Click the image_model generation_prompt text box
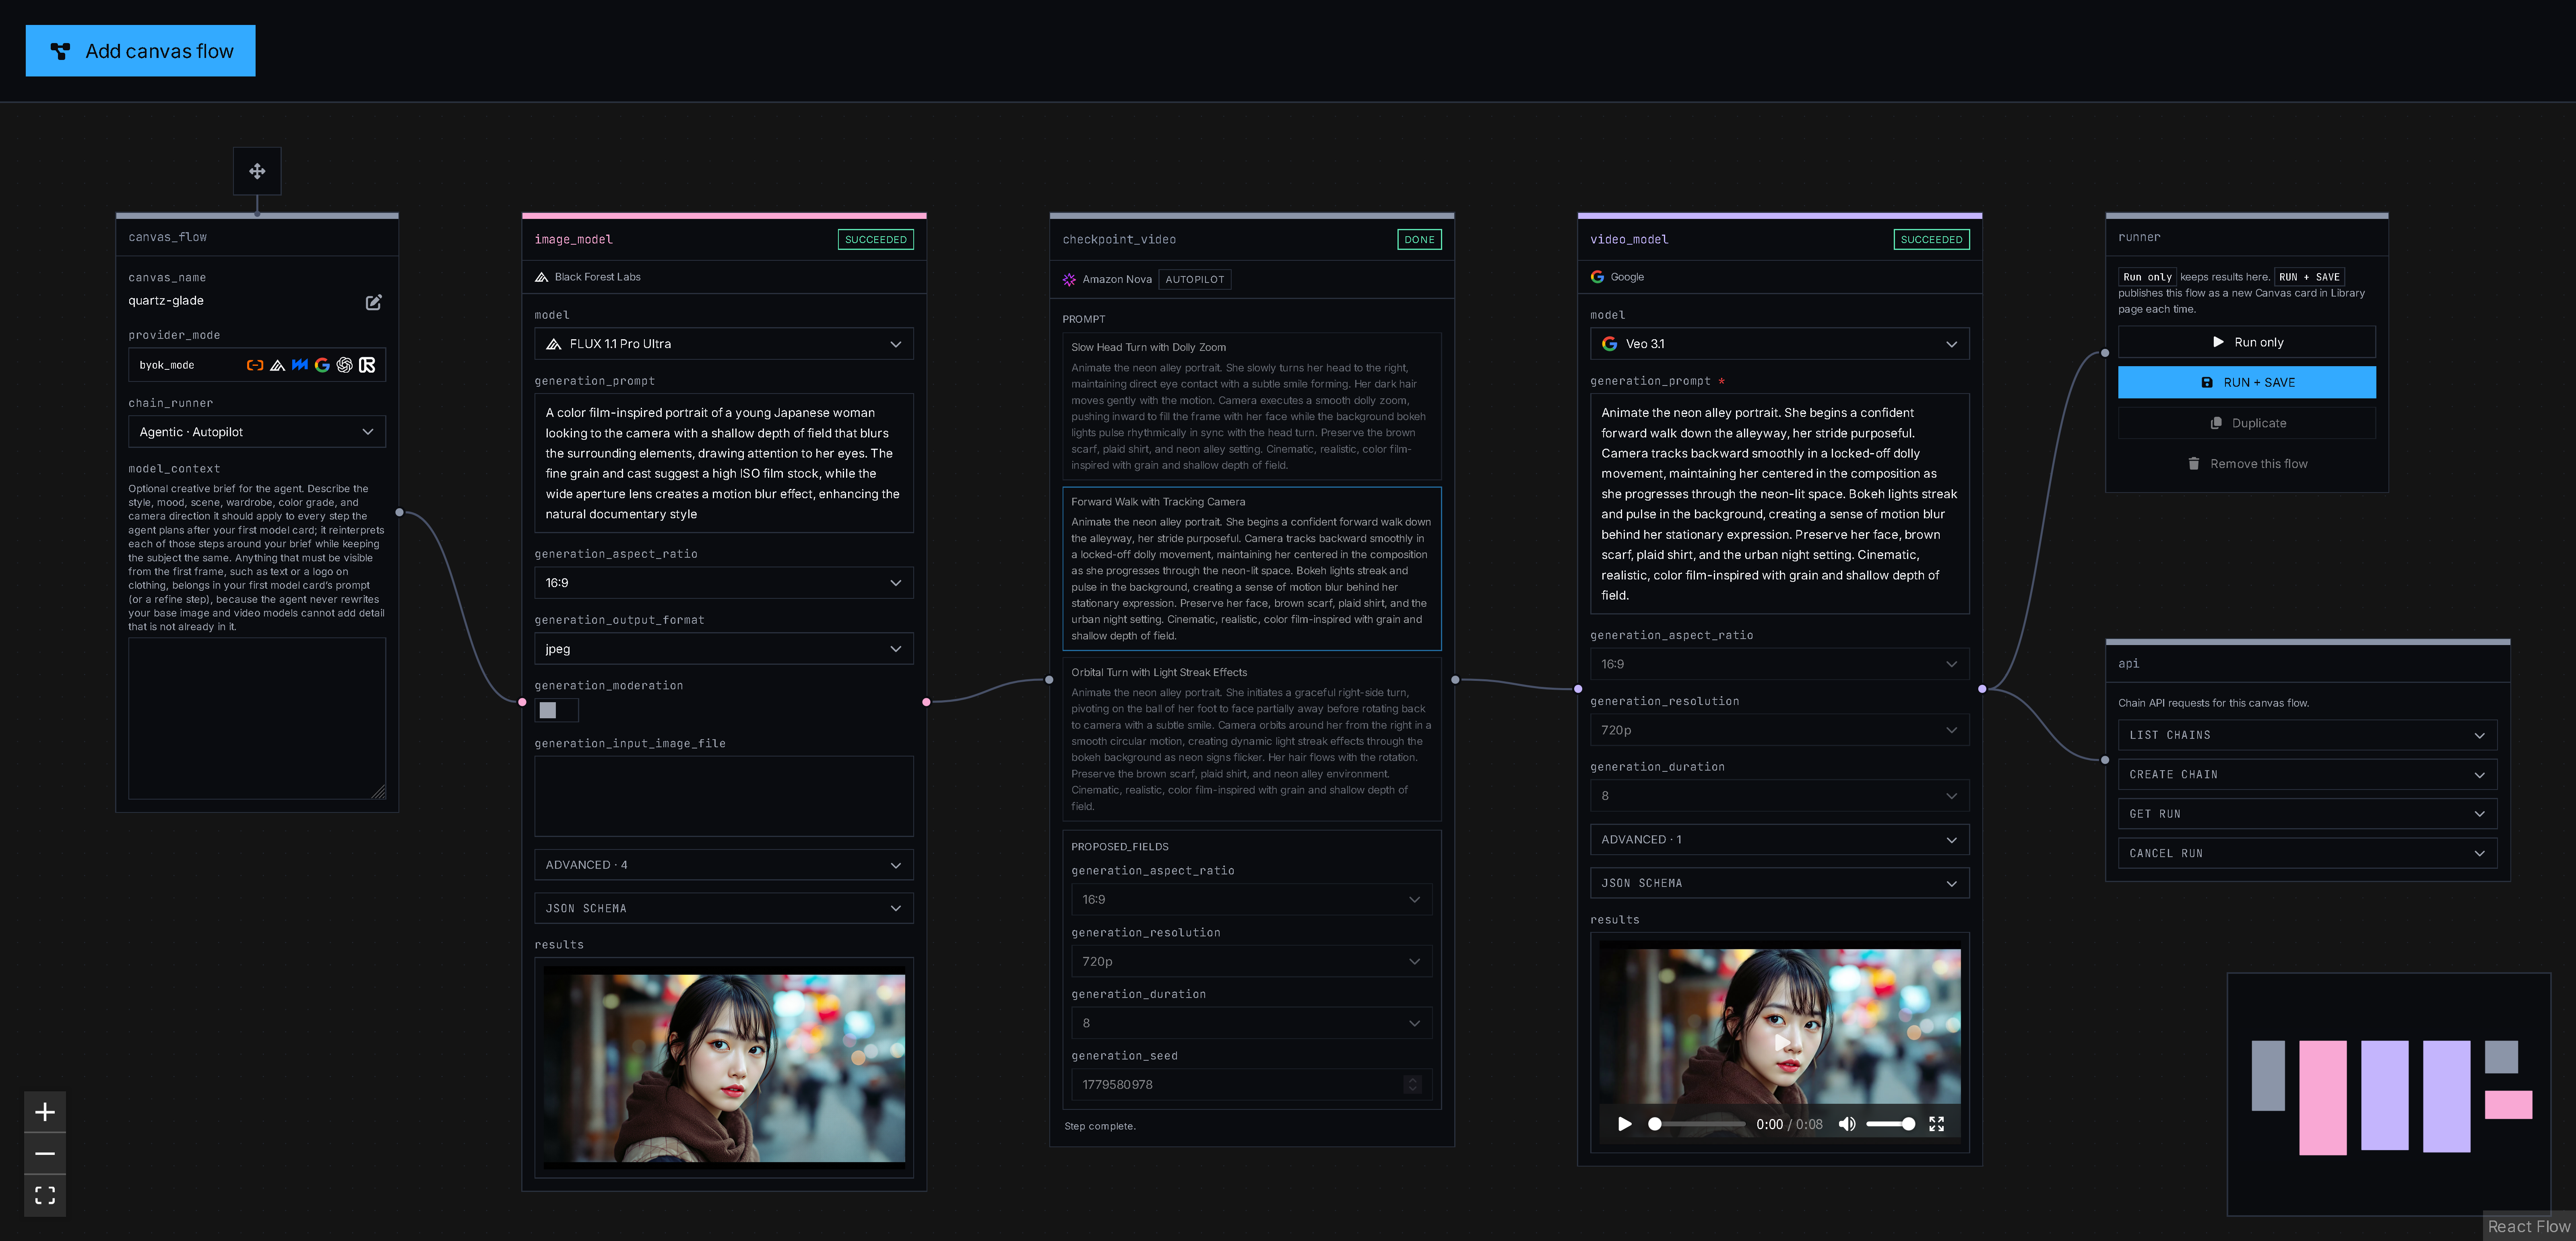This screenshot has width=2576, height=1241. [x=724, y=463]
